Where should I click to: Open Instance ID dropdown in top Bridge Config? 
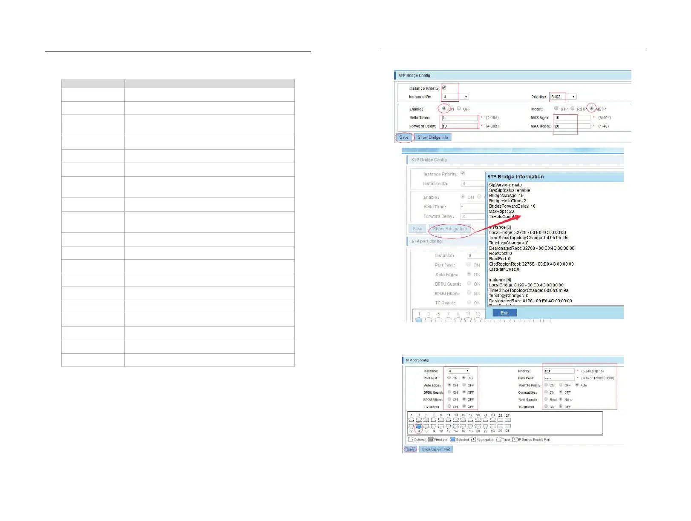[455, 97]
